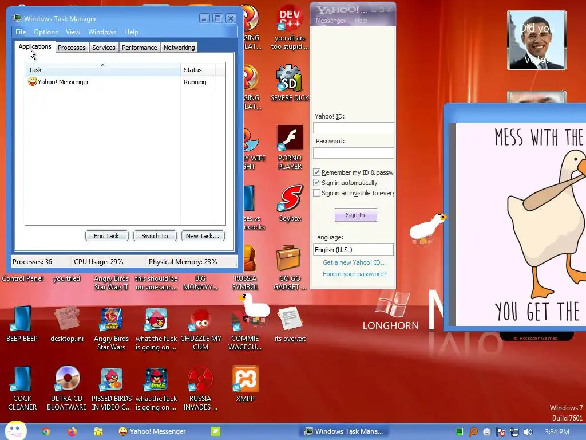Click the white goose near Yahoo window

coord(427,227)
